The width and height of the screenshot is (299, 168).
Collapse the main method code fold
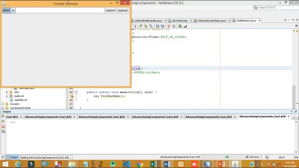pos(76,92)
